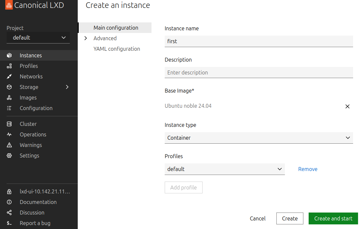Remove the Ubuntu noble 24.04 base image
Image resolution: width=362 pixels, height=229 pixels.
tap(347, 106)
